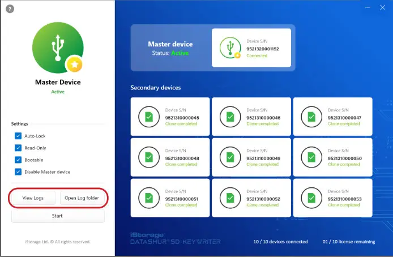This screenshot has width=393, height=257.
Task: Toggle the Read-Only checkbox
Action: [18, 148]
